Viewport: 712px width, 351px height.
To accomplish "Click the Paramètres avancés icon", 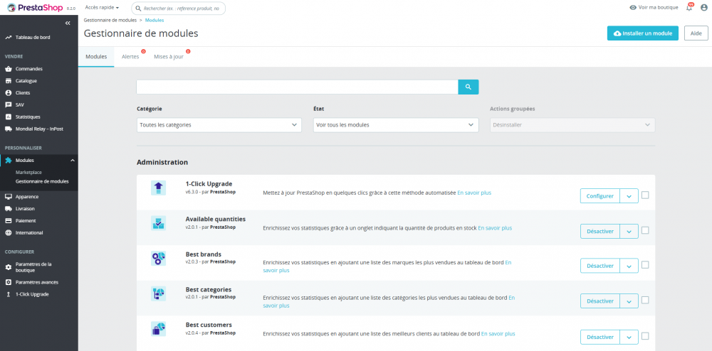I will tap(8, 282).
